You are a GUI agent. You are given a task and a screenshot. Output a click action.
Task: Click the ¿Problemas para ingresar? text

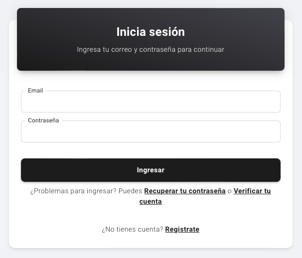pyautogui.click(x=73, y=191)
